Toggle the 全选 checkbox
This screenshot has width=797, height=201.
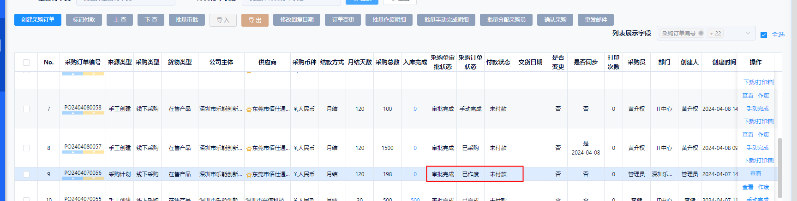[764, 35]
